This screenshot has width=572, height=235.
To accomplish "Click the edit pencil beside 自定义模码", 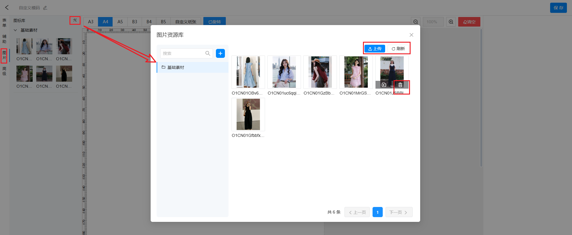I will (x=45, y=8).
